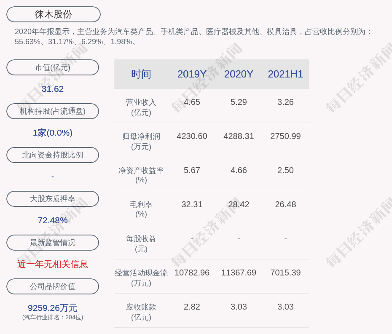Image resolution: width=392 pixels, height=334 pixels.
Task: Select the 经营活动现金流 2021H1 value 7015.39
Action: pyautogui.click(x=285, y=273)
